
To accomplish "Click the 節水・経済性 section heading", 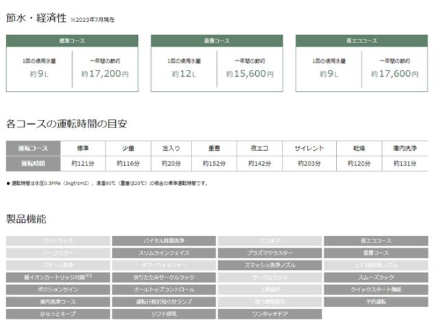I will [36, 18].
